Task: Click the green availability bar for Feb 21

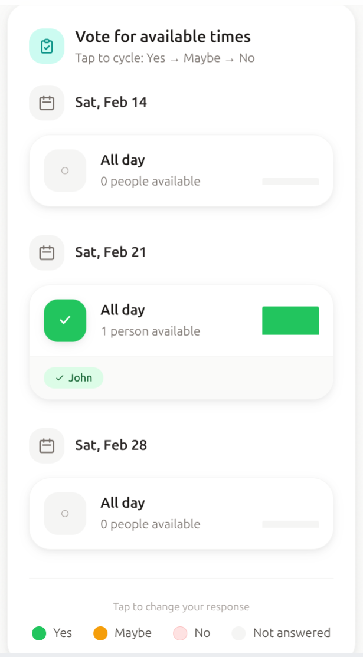Action: 290,320
